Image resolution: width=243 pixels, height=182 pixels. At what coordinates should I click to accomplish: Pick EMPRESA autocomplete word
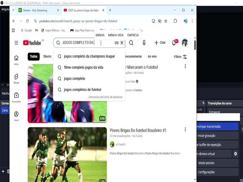133,35
